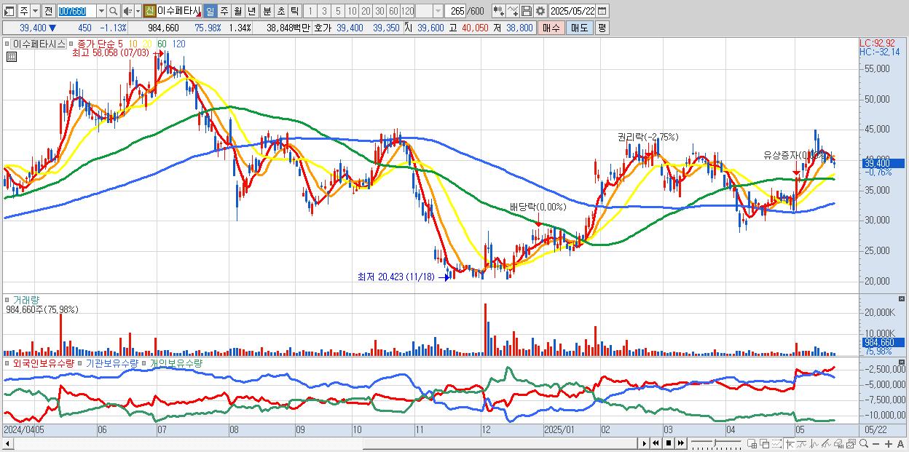Rewind chart replay

pos(656,443)
